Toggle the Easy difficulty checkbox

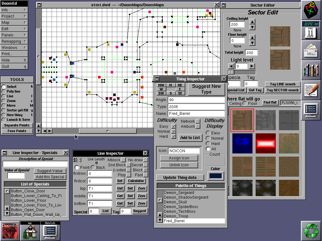click(x=174, y=126)
